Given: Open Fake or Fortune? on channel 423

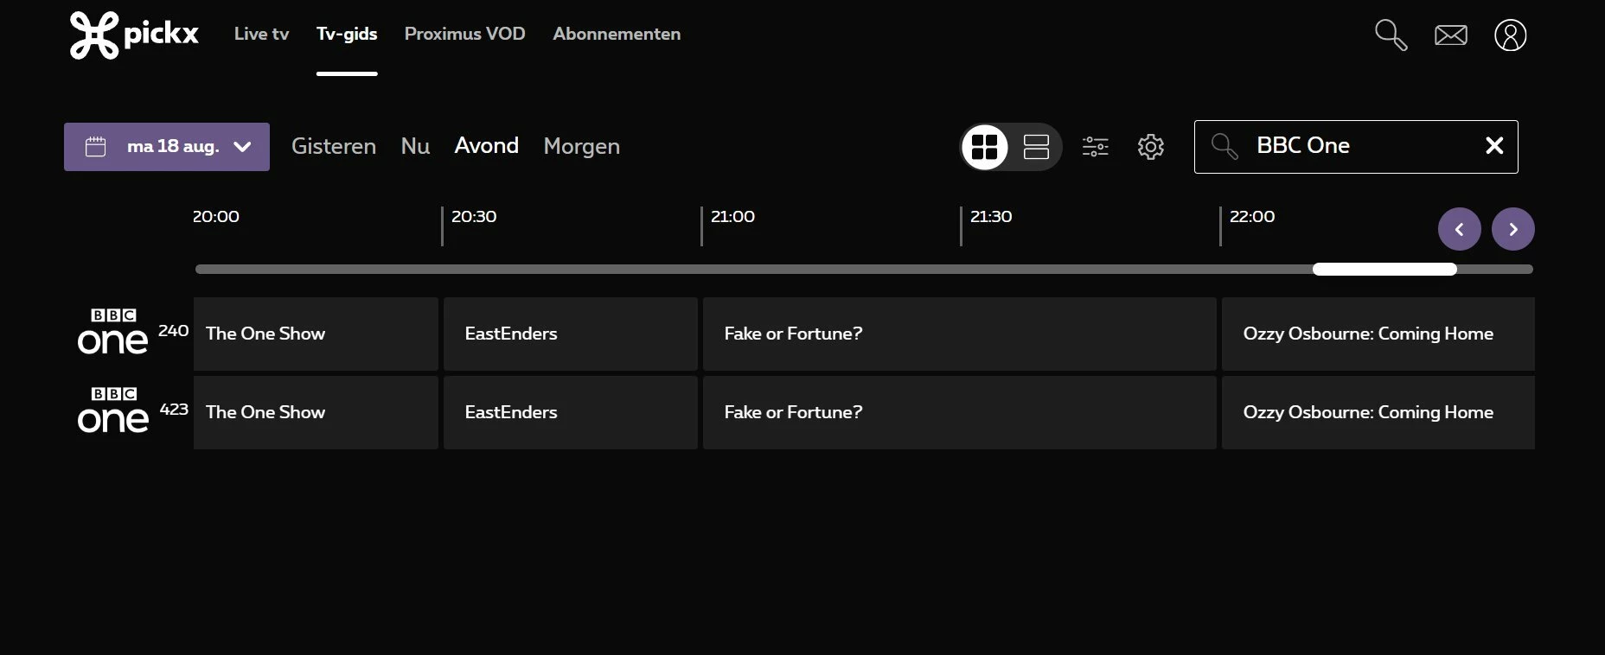Looking at the screenshot, I should 960,412.
